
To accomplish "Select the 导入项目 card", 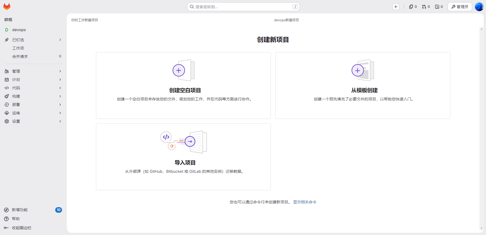I will click(183, 157).
